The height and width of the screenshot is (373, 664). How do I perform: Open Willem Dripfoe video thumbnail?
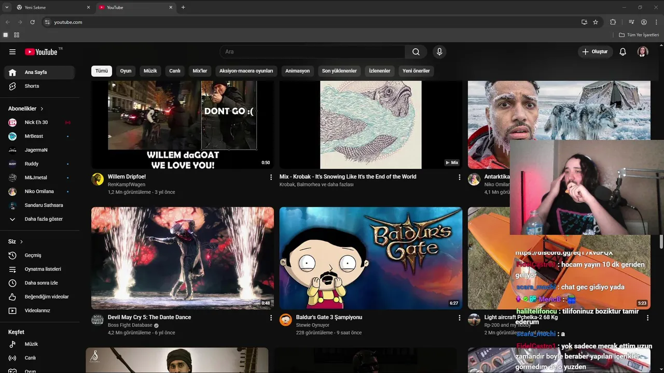tap(183, 125)
